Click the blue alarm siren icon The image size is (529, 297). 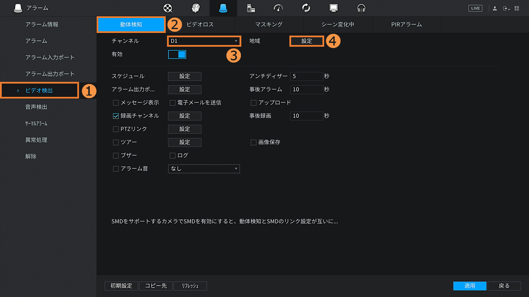pos(223,8)
